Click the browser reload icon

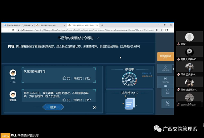[x=13, y=30]
